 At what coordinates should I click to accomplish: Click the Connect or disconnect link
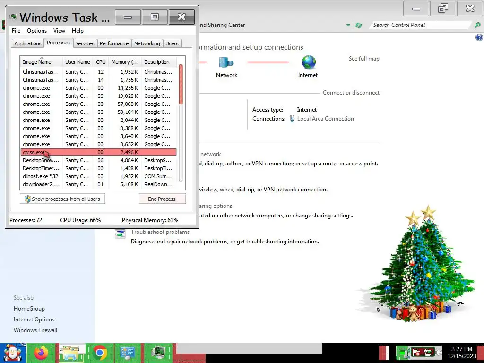point(351,93)
